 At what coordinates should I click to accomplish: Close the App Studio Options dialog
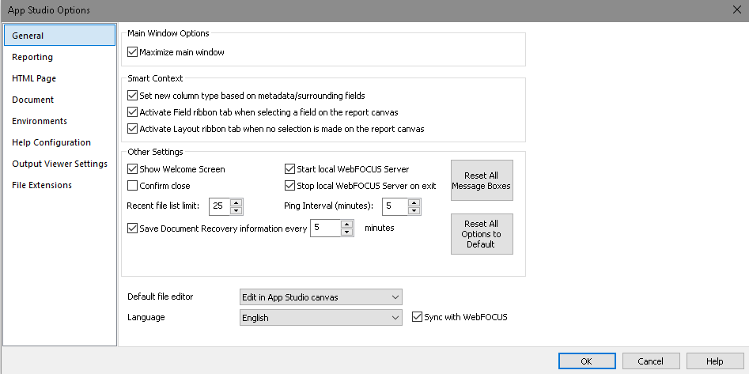point(738,10)
